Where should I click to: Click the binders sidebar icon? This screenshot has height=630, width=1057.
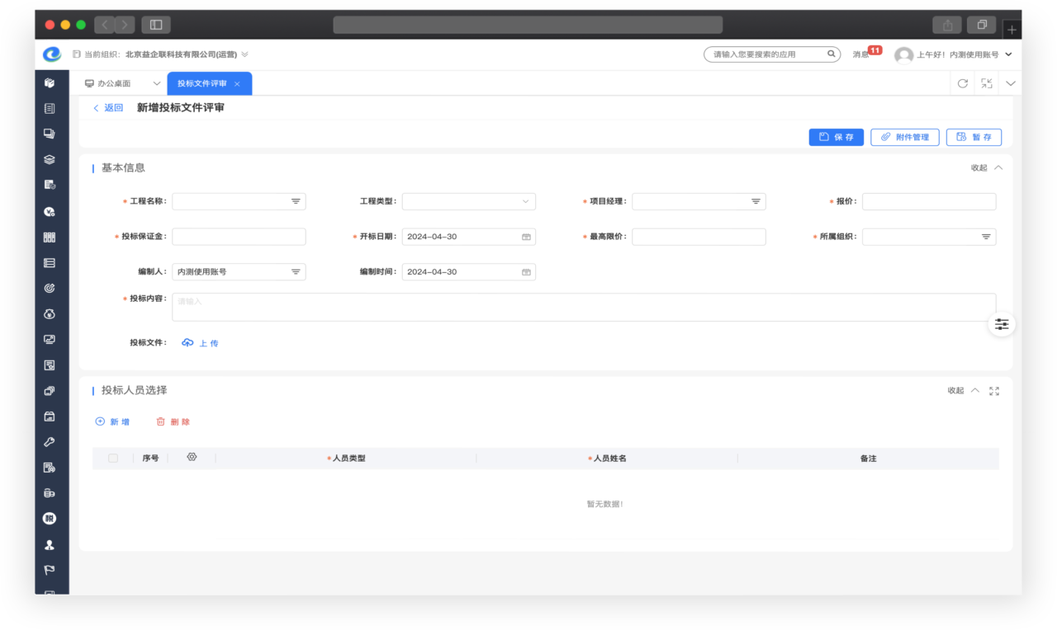[50, 237]
